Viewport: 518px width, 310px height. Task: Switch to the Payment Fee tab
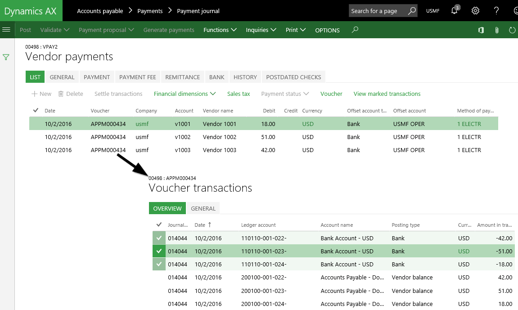[137, 77]
